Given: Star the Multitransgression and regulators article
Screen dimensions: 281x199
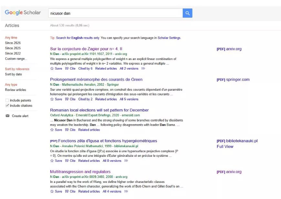Looking at the screenshot, I should pyautogui.click(x=56, y=191).
